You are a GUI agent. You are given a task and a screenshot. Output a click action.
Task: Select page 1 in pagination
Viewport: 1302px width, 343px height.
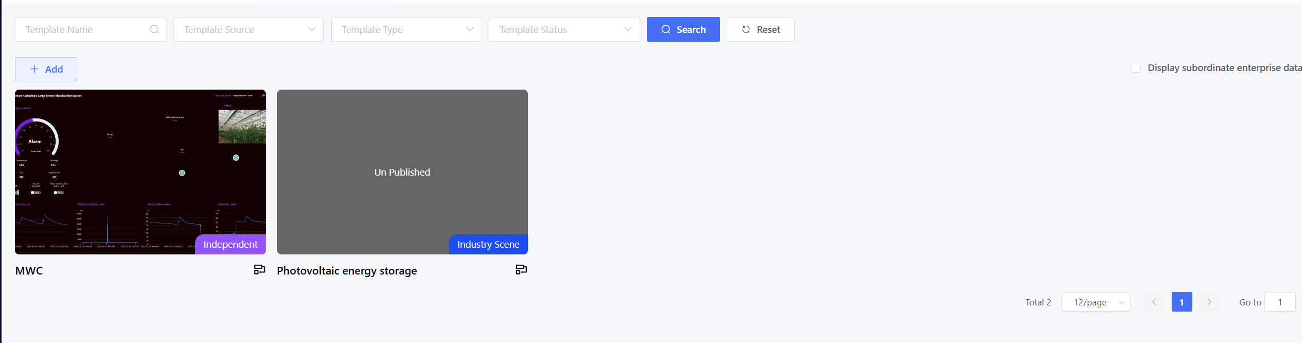(1181, 302)
